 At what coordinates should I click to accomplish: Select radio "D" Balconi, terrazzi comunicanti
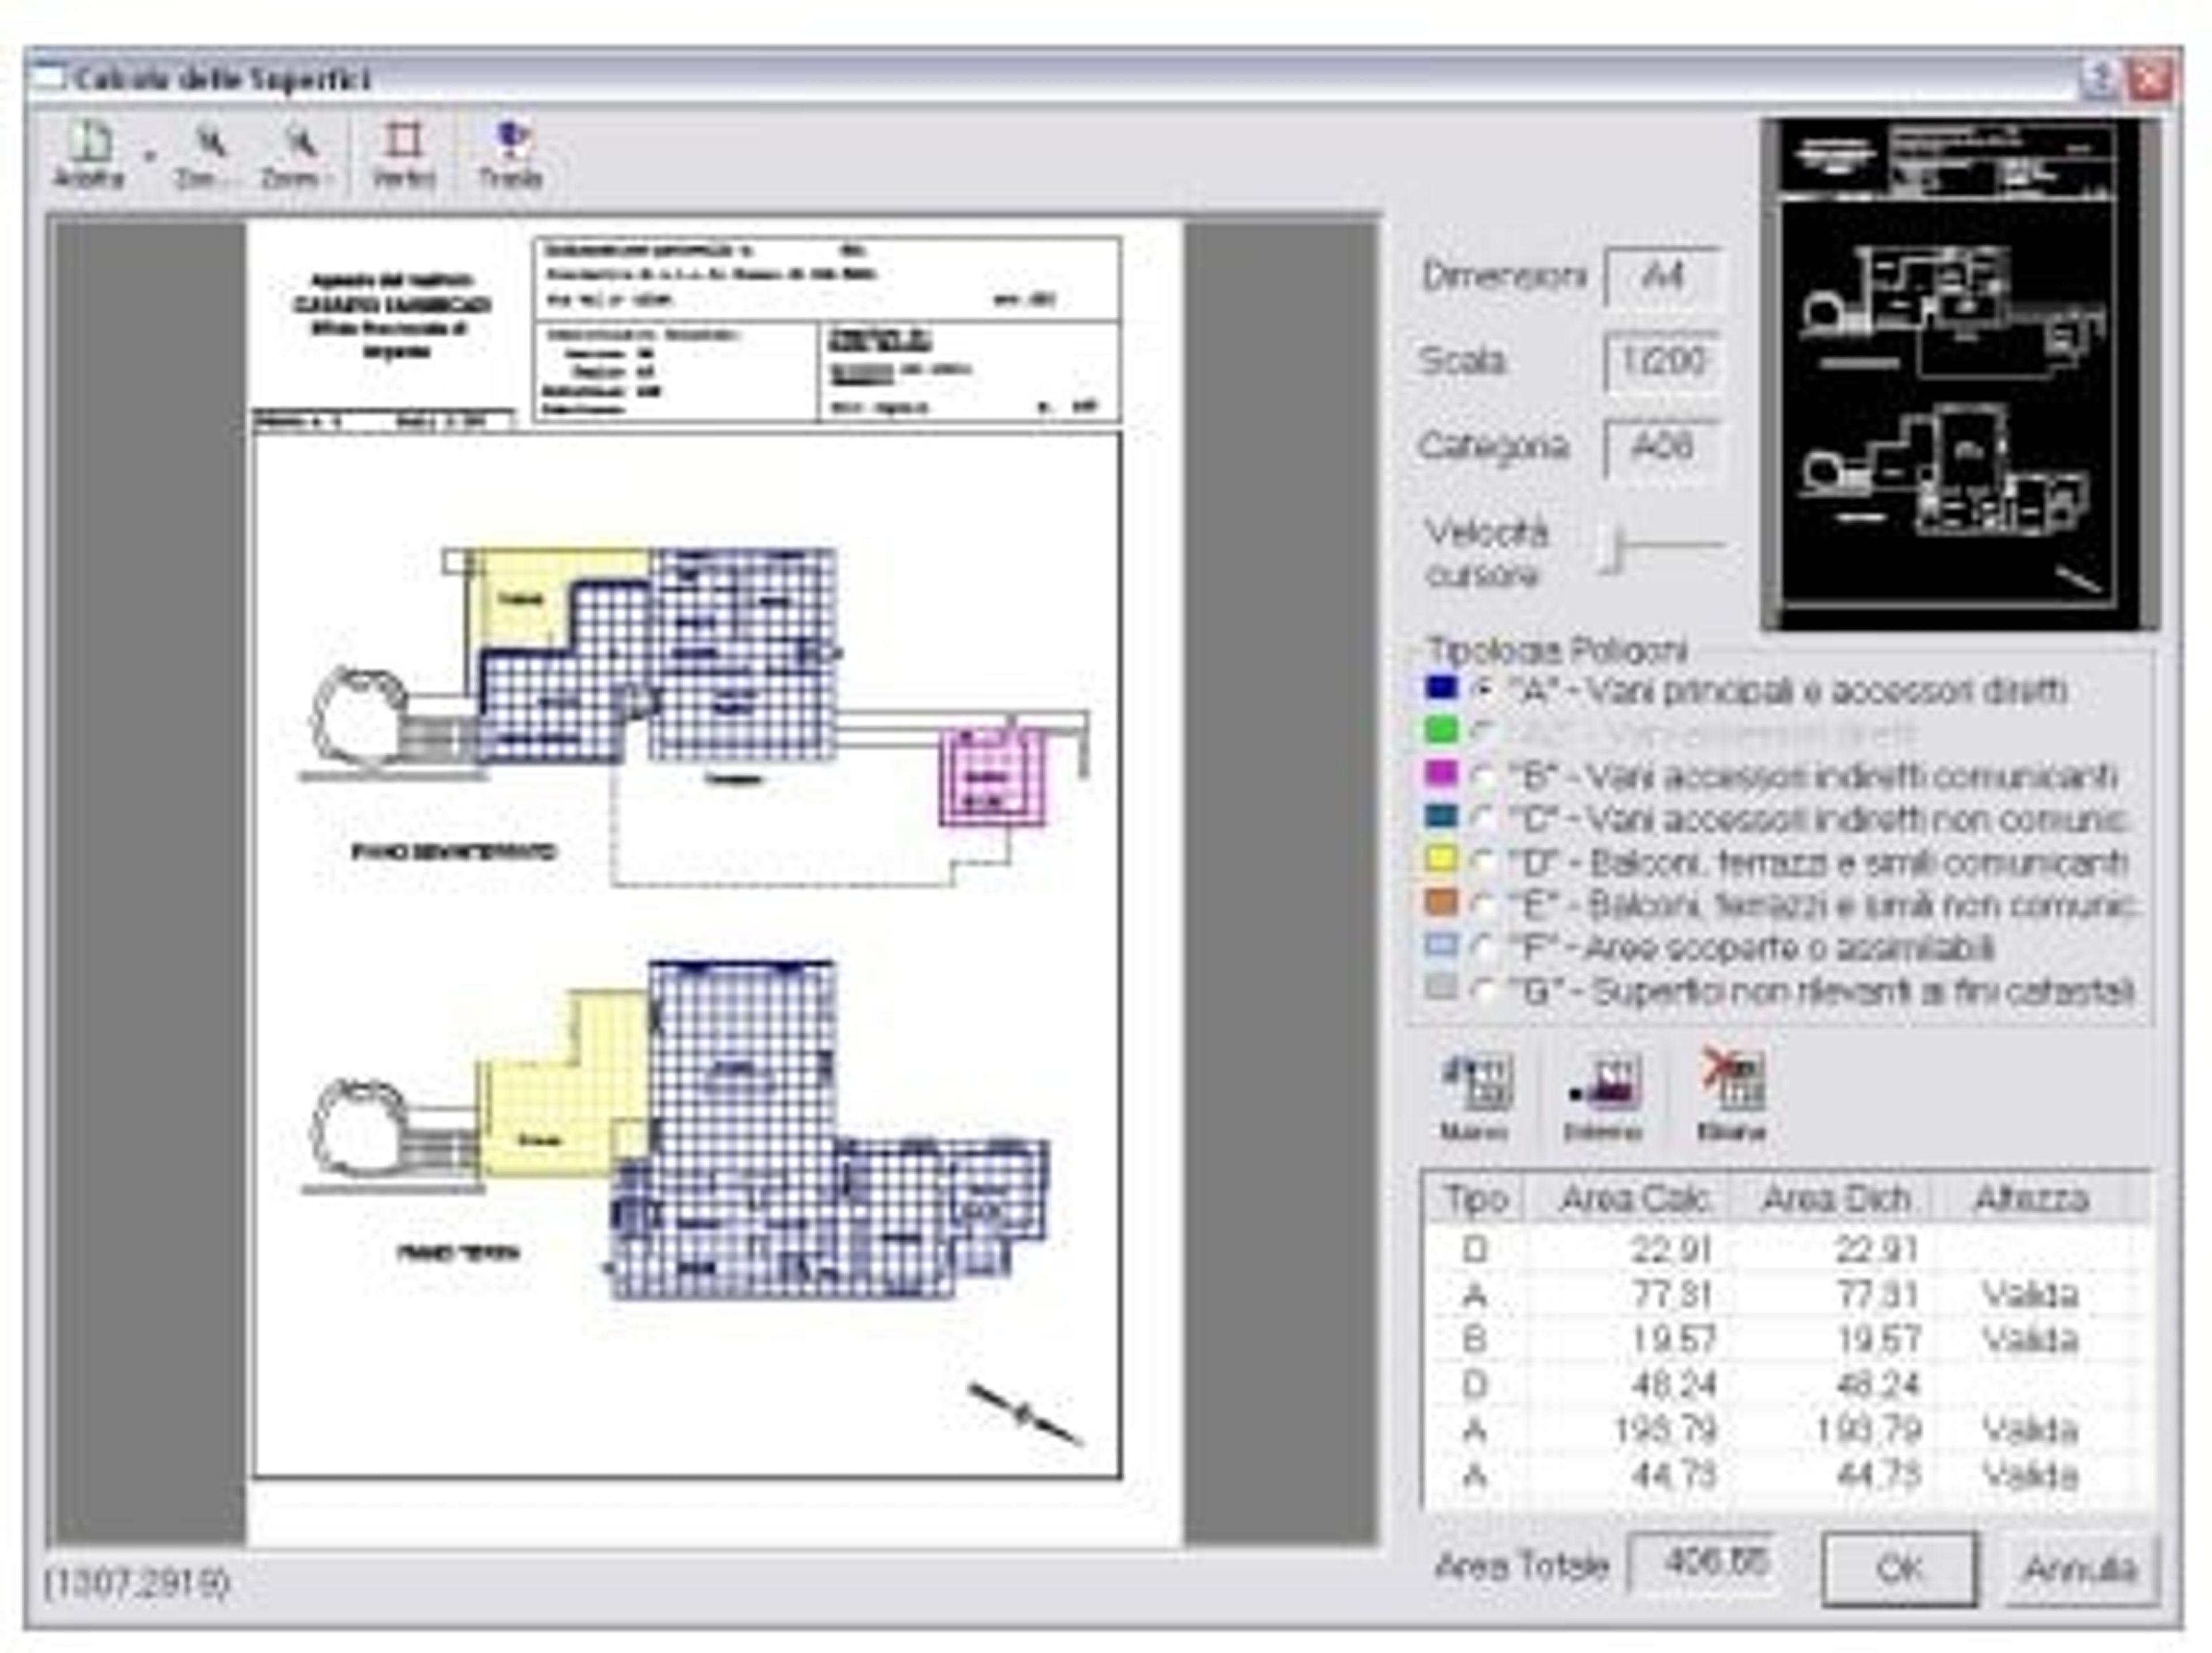click(1485, 862)
